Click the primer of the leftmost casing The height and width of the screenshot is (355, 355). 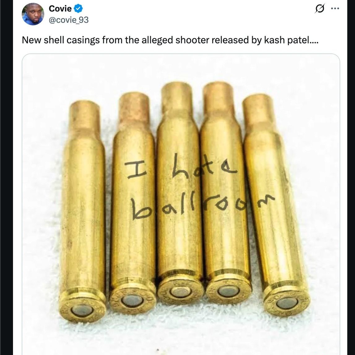pyautogui.click(x=82, y=310)
